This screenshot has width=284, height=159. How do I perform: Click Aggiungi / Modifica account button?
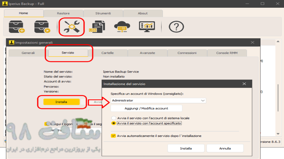coord(146,108)
